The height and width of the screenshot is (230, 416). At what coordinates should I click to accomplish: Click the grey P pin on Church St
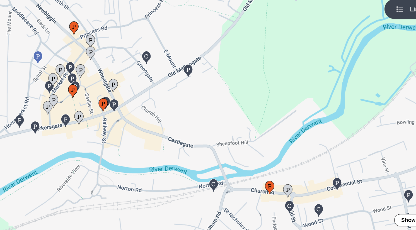pos(288,190)
